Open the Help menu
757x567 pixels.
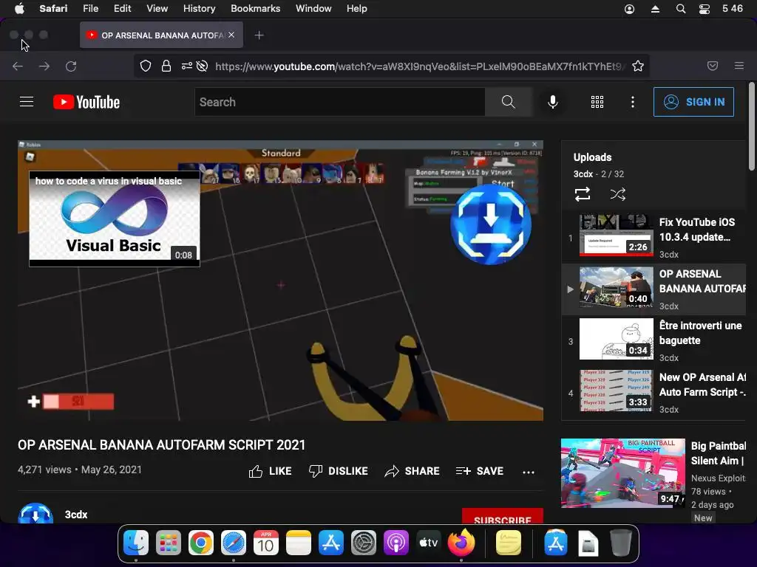click(357, 8)
